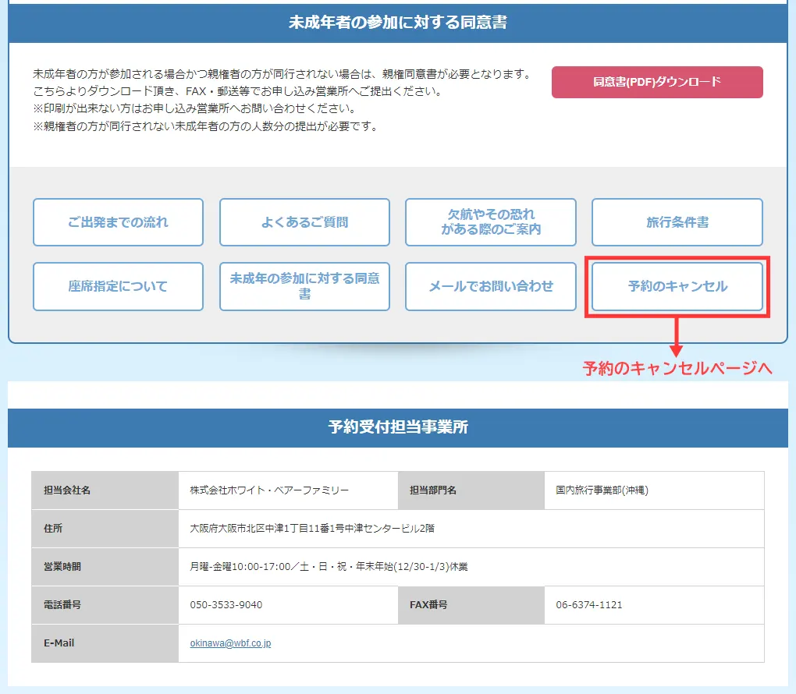Screen dimensions: 796x694
Task: Click the company name 株式会社ホワイト・ベアーファミリー
Action: point(269,490)
